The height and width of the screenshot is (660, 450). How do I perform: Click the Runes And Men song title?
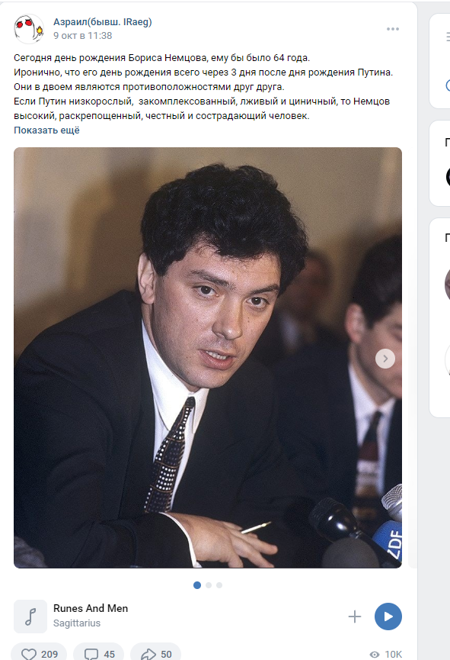(91, 608)
